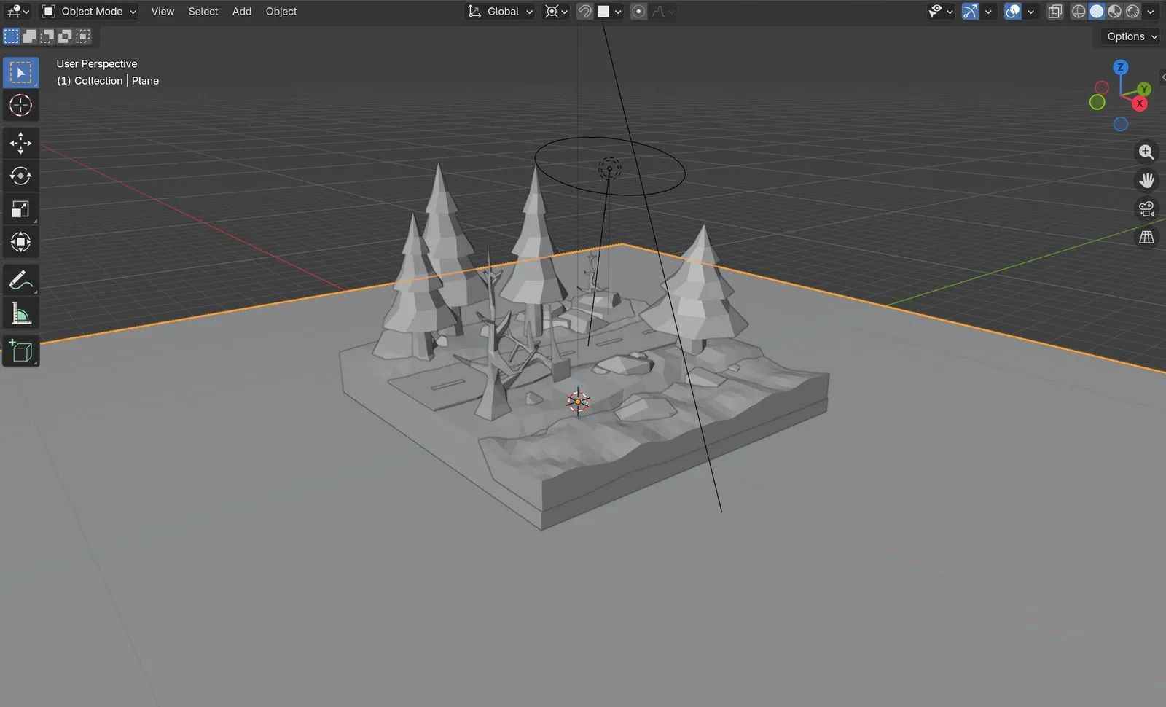This screenshot has width=1166, height=707.
Task: Switch to material preview shading
Action: (x=1114, y=12)
